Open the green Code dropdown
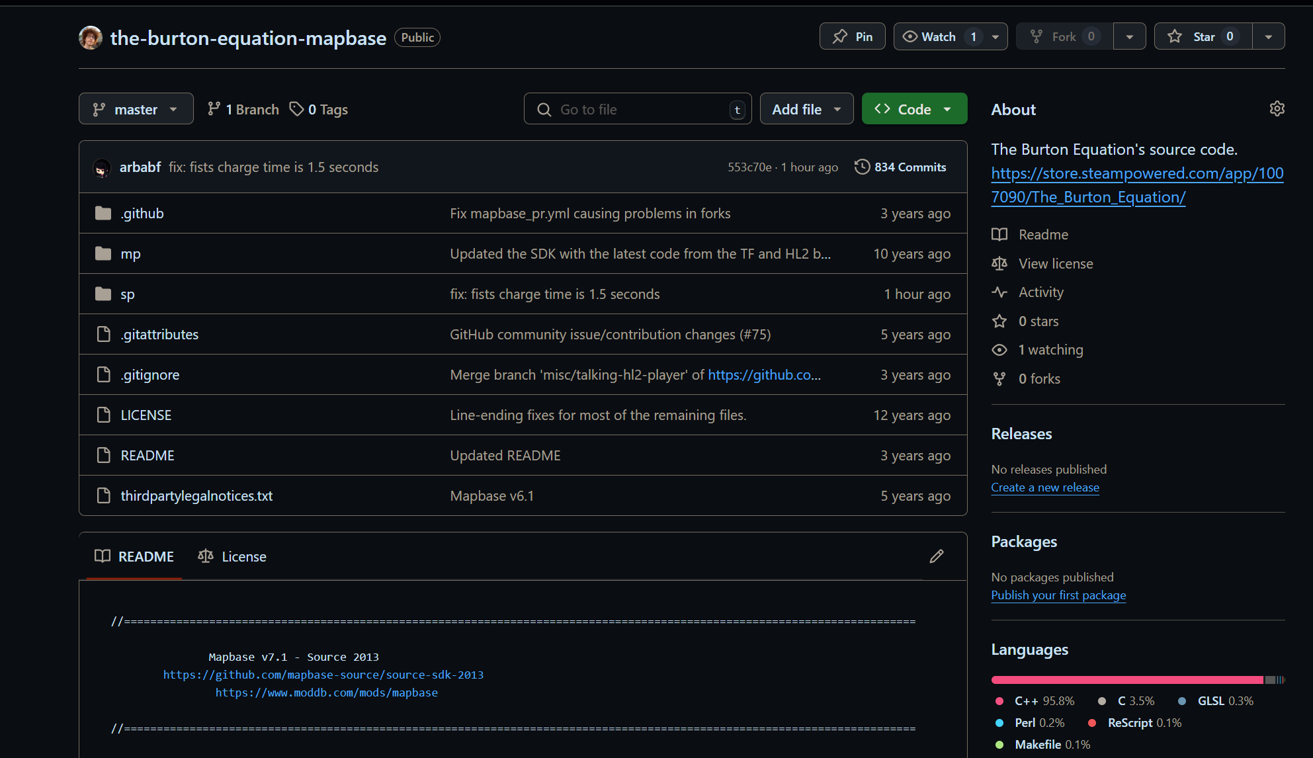This screenshot has width=1313, height=758. [914, 109]
